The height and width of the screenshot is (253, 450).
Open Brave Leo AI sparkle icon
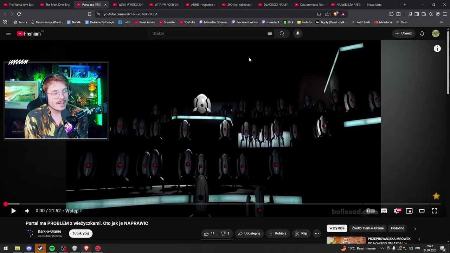click(431, 14)
